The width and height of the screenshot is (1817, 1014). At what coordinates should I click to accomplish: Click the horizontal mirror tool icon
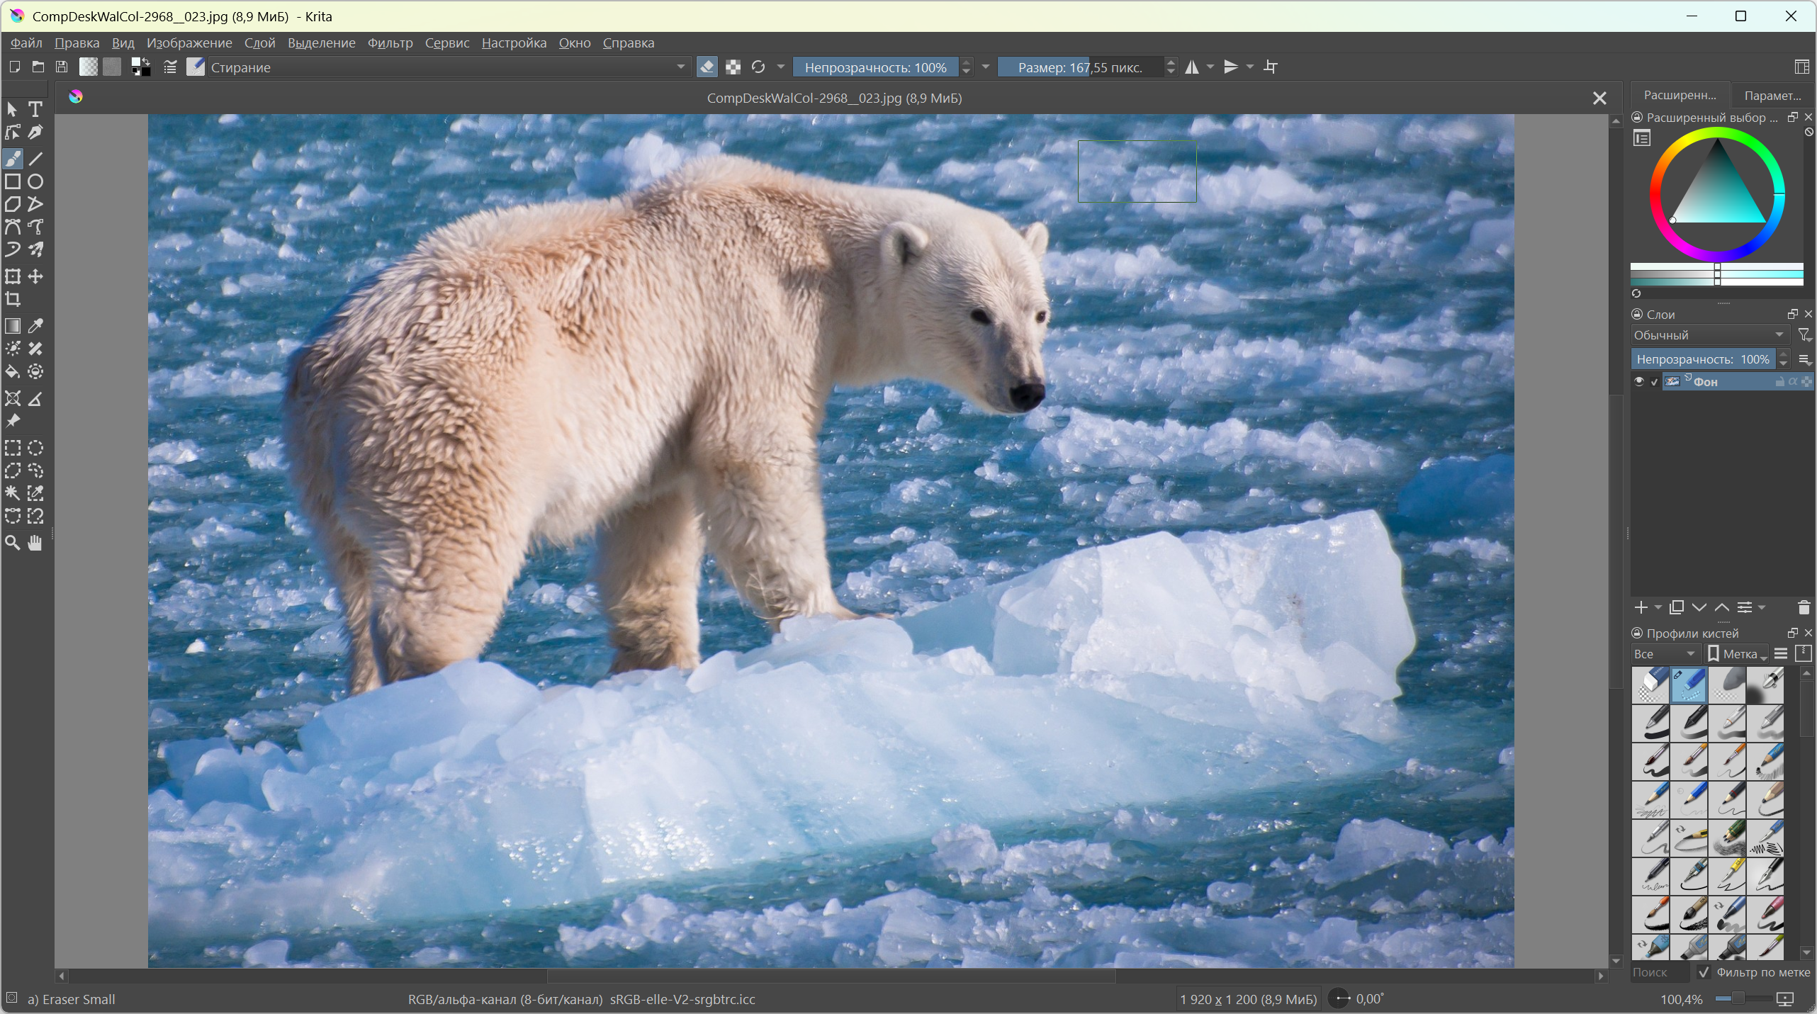[1192, 67]
